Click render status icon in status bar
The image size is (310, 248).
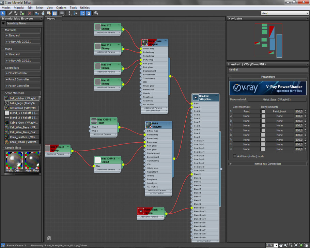(x=3, y=245)
